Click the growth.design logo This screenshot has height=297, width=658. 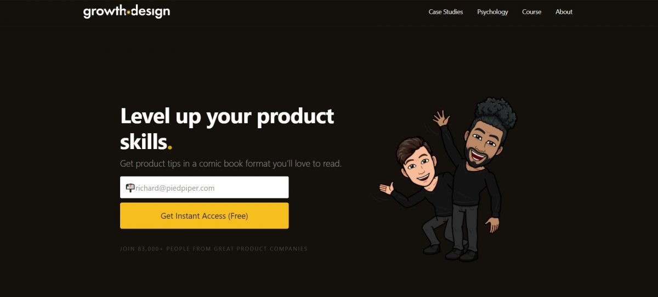[127, 12]
